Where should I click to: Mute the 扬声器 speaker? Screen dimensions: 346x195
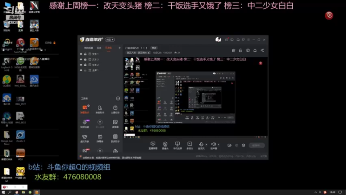click(213, 144)
